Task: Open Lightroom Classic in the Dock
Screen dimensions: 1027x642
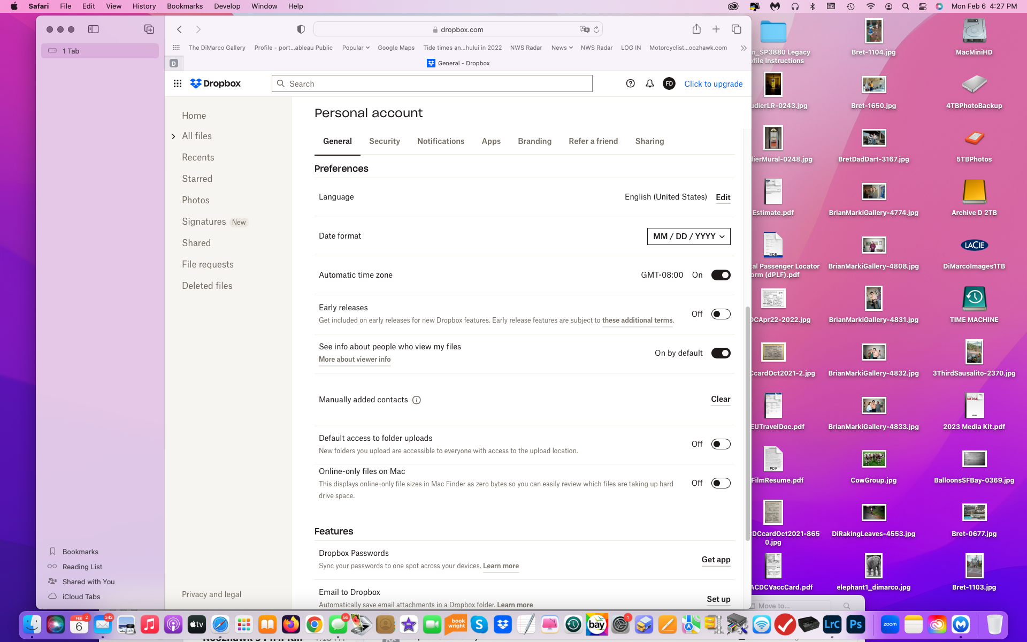Action: pyautogui.click(x=832, y=624)
